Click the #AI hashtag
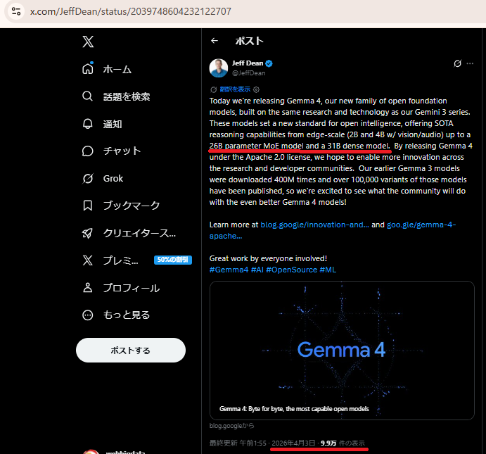Screen dimensions: 486x454 (257, 270)
